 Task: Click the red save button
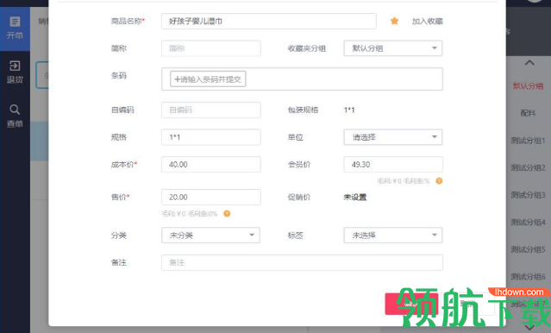pyautogui.click(x=411, y=304)
